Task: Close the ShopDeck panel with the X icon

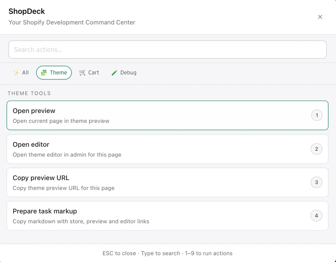Action: tap(320, 17)
